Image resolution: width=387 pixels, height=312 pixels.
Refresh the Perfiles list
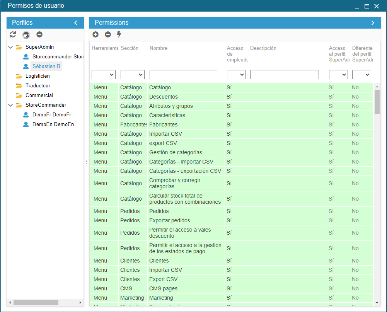pyautogui.click(x=13, y=34)
